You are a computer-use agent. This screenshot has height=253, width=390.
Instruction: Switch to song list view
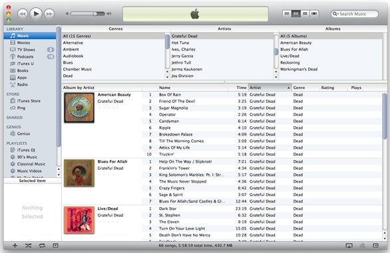click(x=287, y=13)
